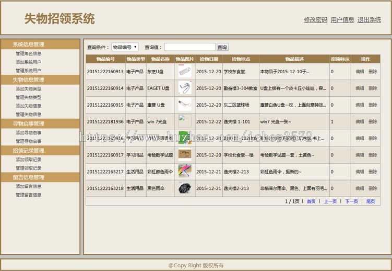Open 管理留言信息 in sidebar
392x271 pixels.
coord(29,195)
